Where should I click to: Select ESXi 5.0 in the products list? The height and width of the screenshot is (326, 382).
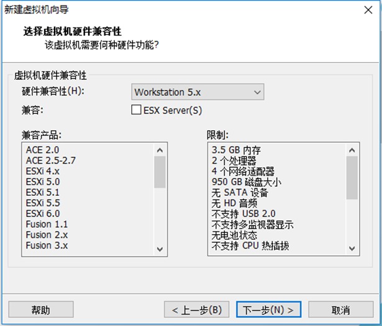coord(43,182)
